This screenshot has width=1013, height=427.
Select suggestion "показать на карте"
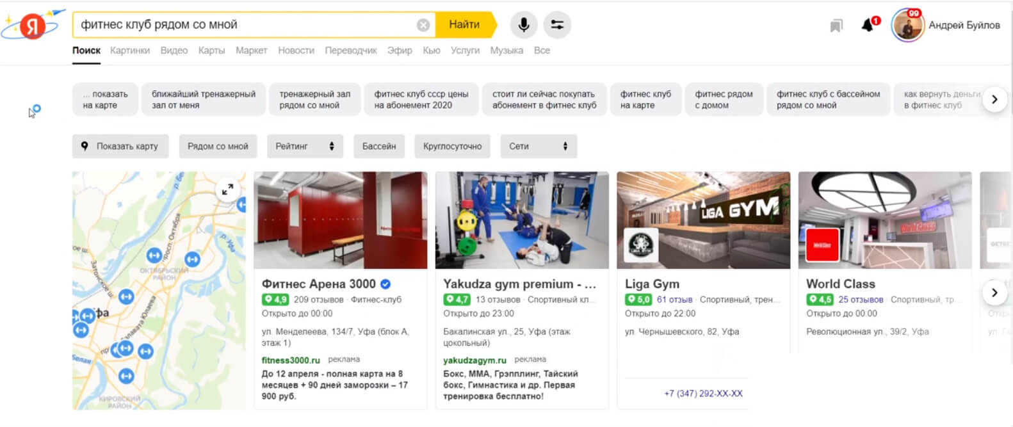pyautogui.click(x=105, y=99)
